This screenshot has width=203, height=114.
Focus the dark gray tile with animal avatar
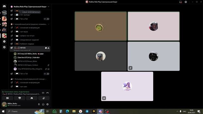click(x=101, y=56)
